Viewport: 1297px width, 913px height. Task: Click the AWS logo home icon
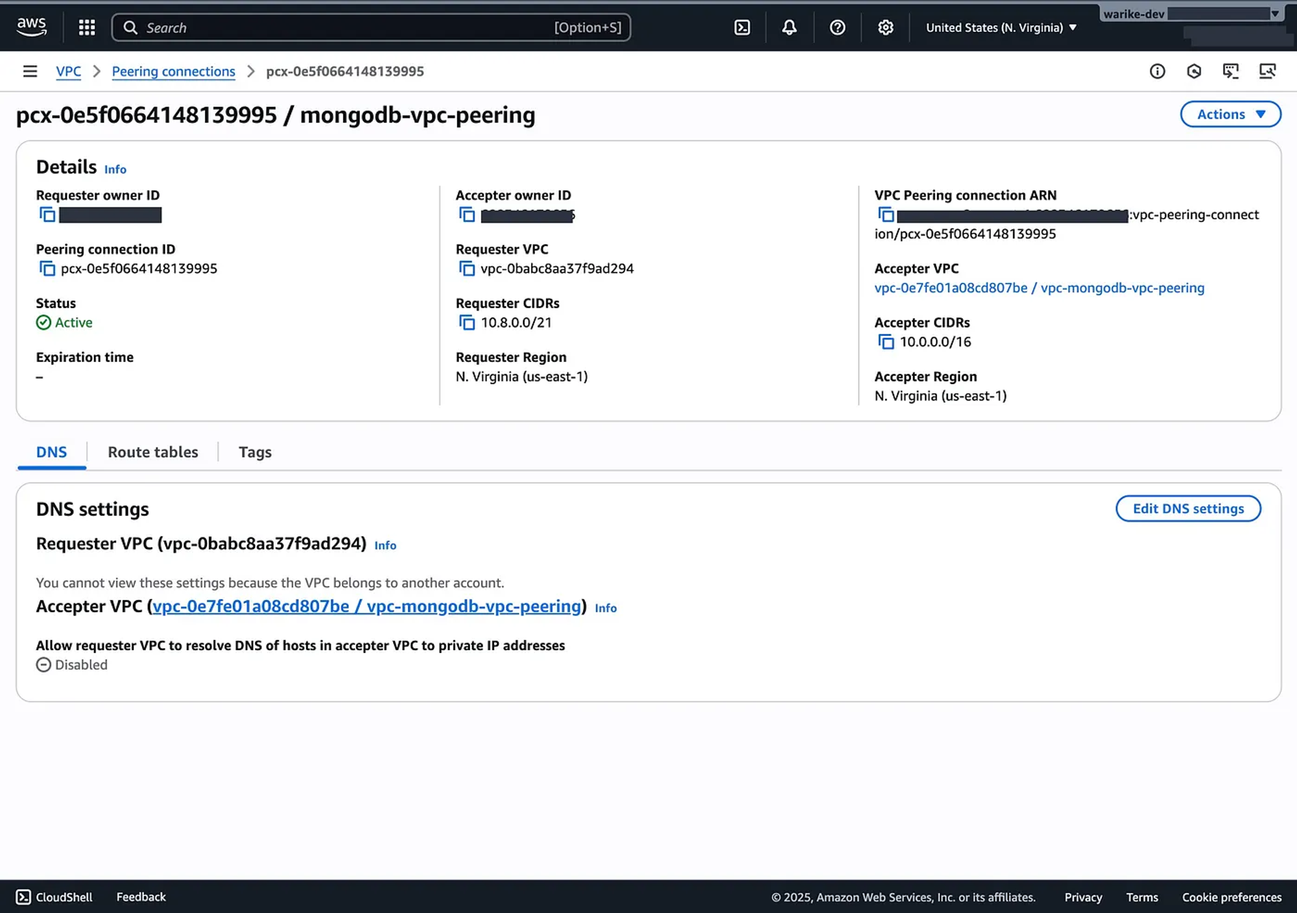tap(31, 27)
